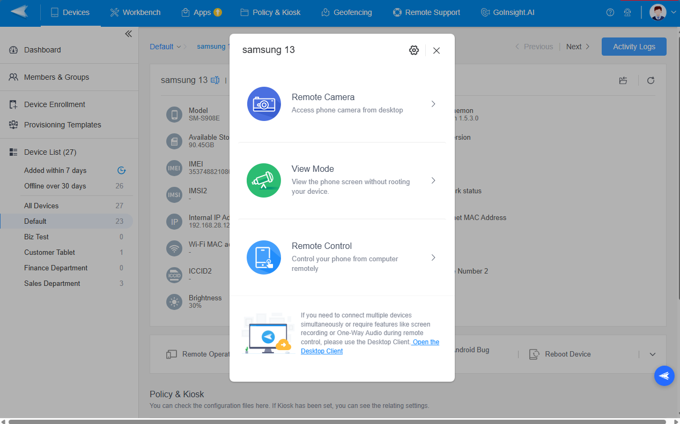Viewport: 680px width, 424px height.
Task: Switch to Policy & Kiosk tab
Action: pos(270,12)
